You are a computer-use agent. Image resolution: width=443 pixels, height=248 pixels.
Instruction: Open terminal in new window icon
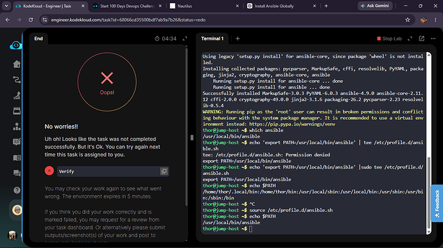coord(422,38)
